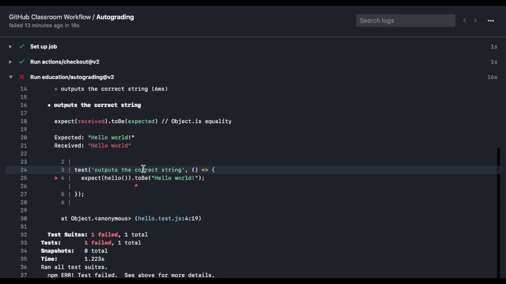Image resolution: width=506 pixels, height=284 pixels.
Task: Go to previous search result arrow
Action: 464,21
